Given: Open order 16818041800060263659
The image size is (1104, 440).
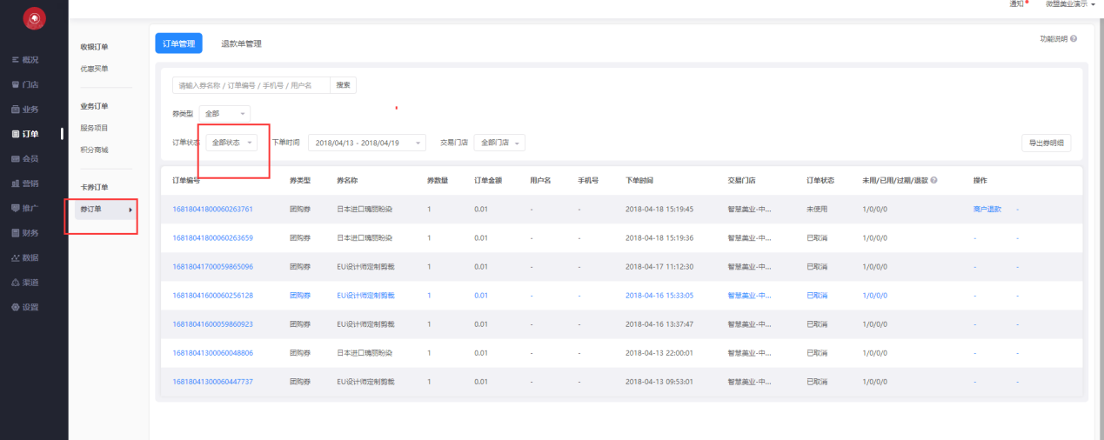Looking at the screenshot, I should coord(212,237).
